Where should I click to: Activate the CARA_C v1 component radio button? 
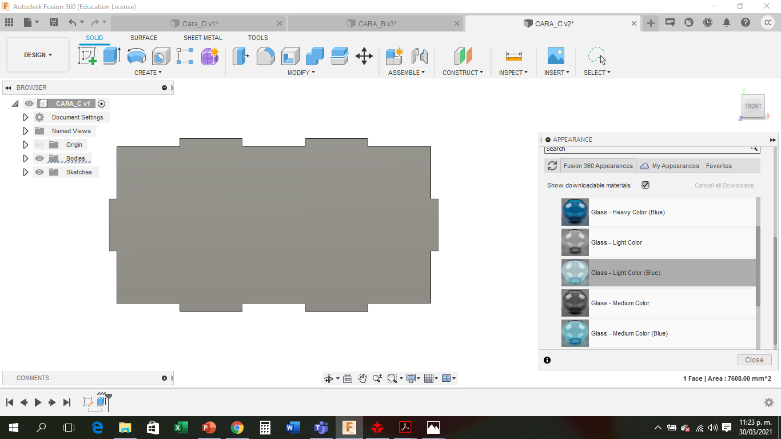point(101,103)
